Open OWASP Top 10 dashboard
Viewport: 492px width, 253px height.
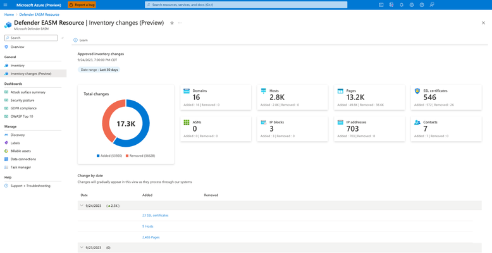(22, 116)
